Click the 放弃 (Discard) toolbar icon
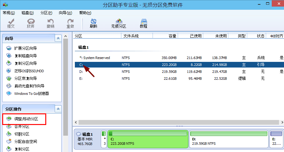The height and width of the screenshot is (152, 284). click(x=31, y=21)
